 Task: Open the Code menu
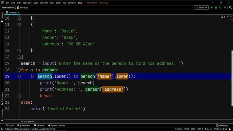click(x=36, y=3)
